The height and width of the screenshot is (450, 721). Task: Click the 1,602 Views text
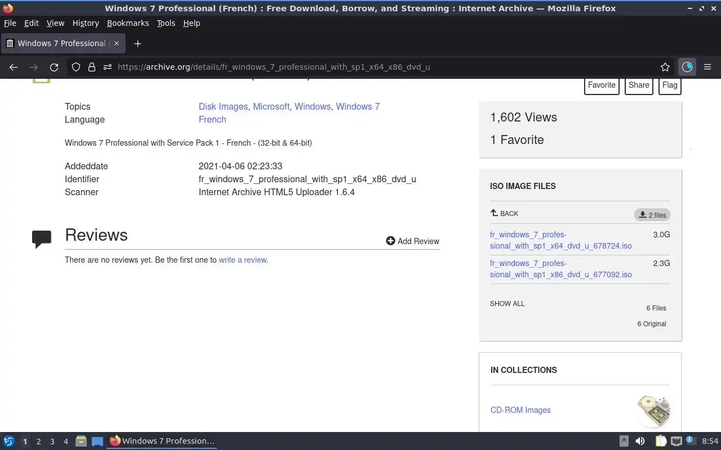click(523, 118)
